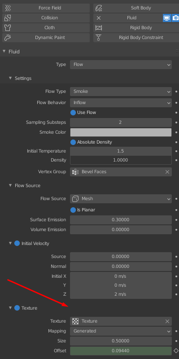Image resolution: width=179 pixels, height=359 pixels.
Task: Unlink the Texture datablock with the X
Action: click(x=167, y=321)
